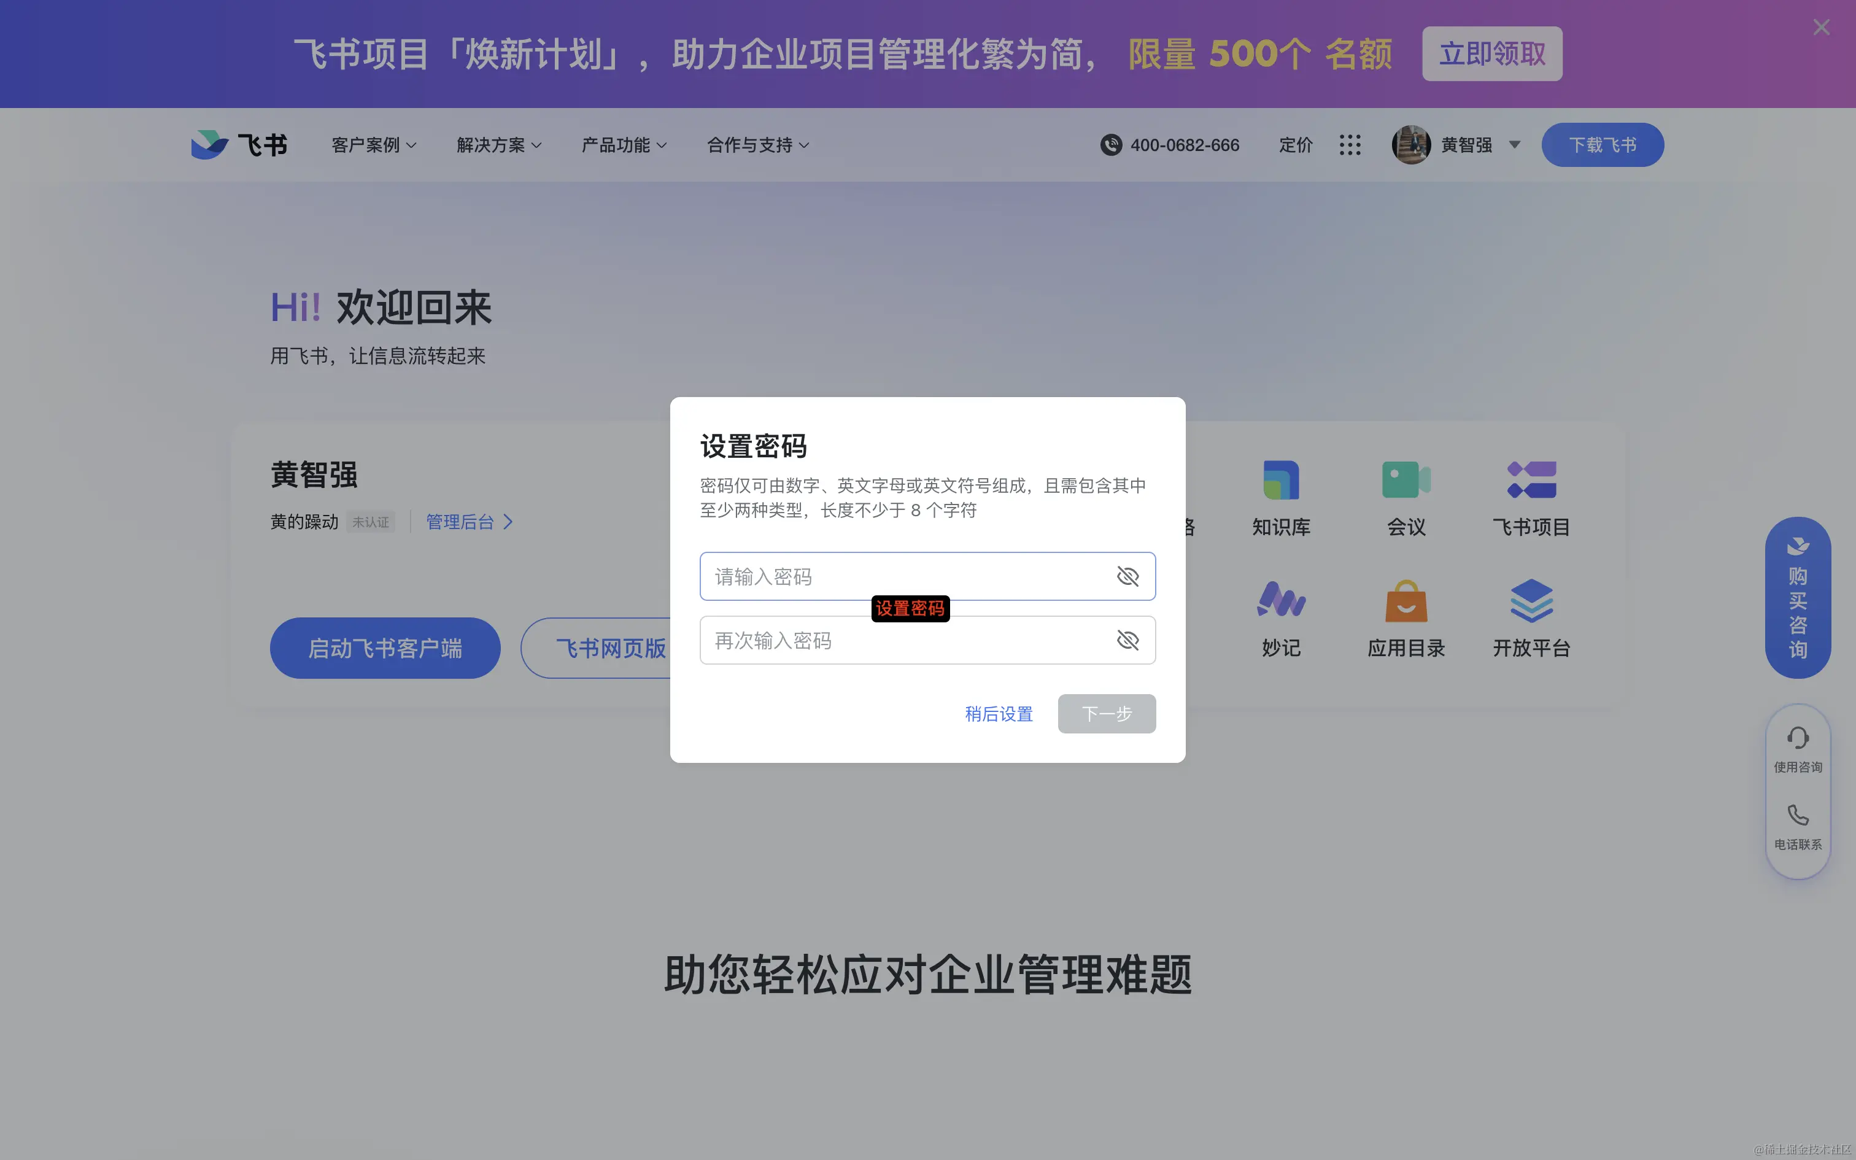Viewport: 1856px width, 1160px height.
Task: Open the 会议 meeting icon
Action: pyautogui.click(x=1406, y=480)
